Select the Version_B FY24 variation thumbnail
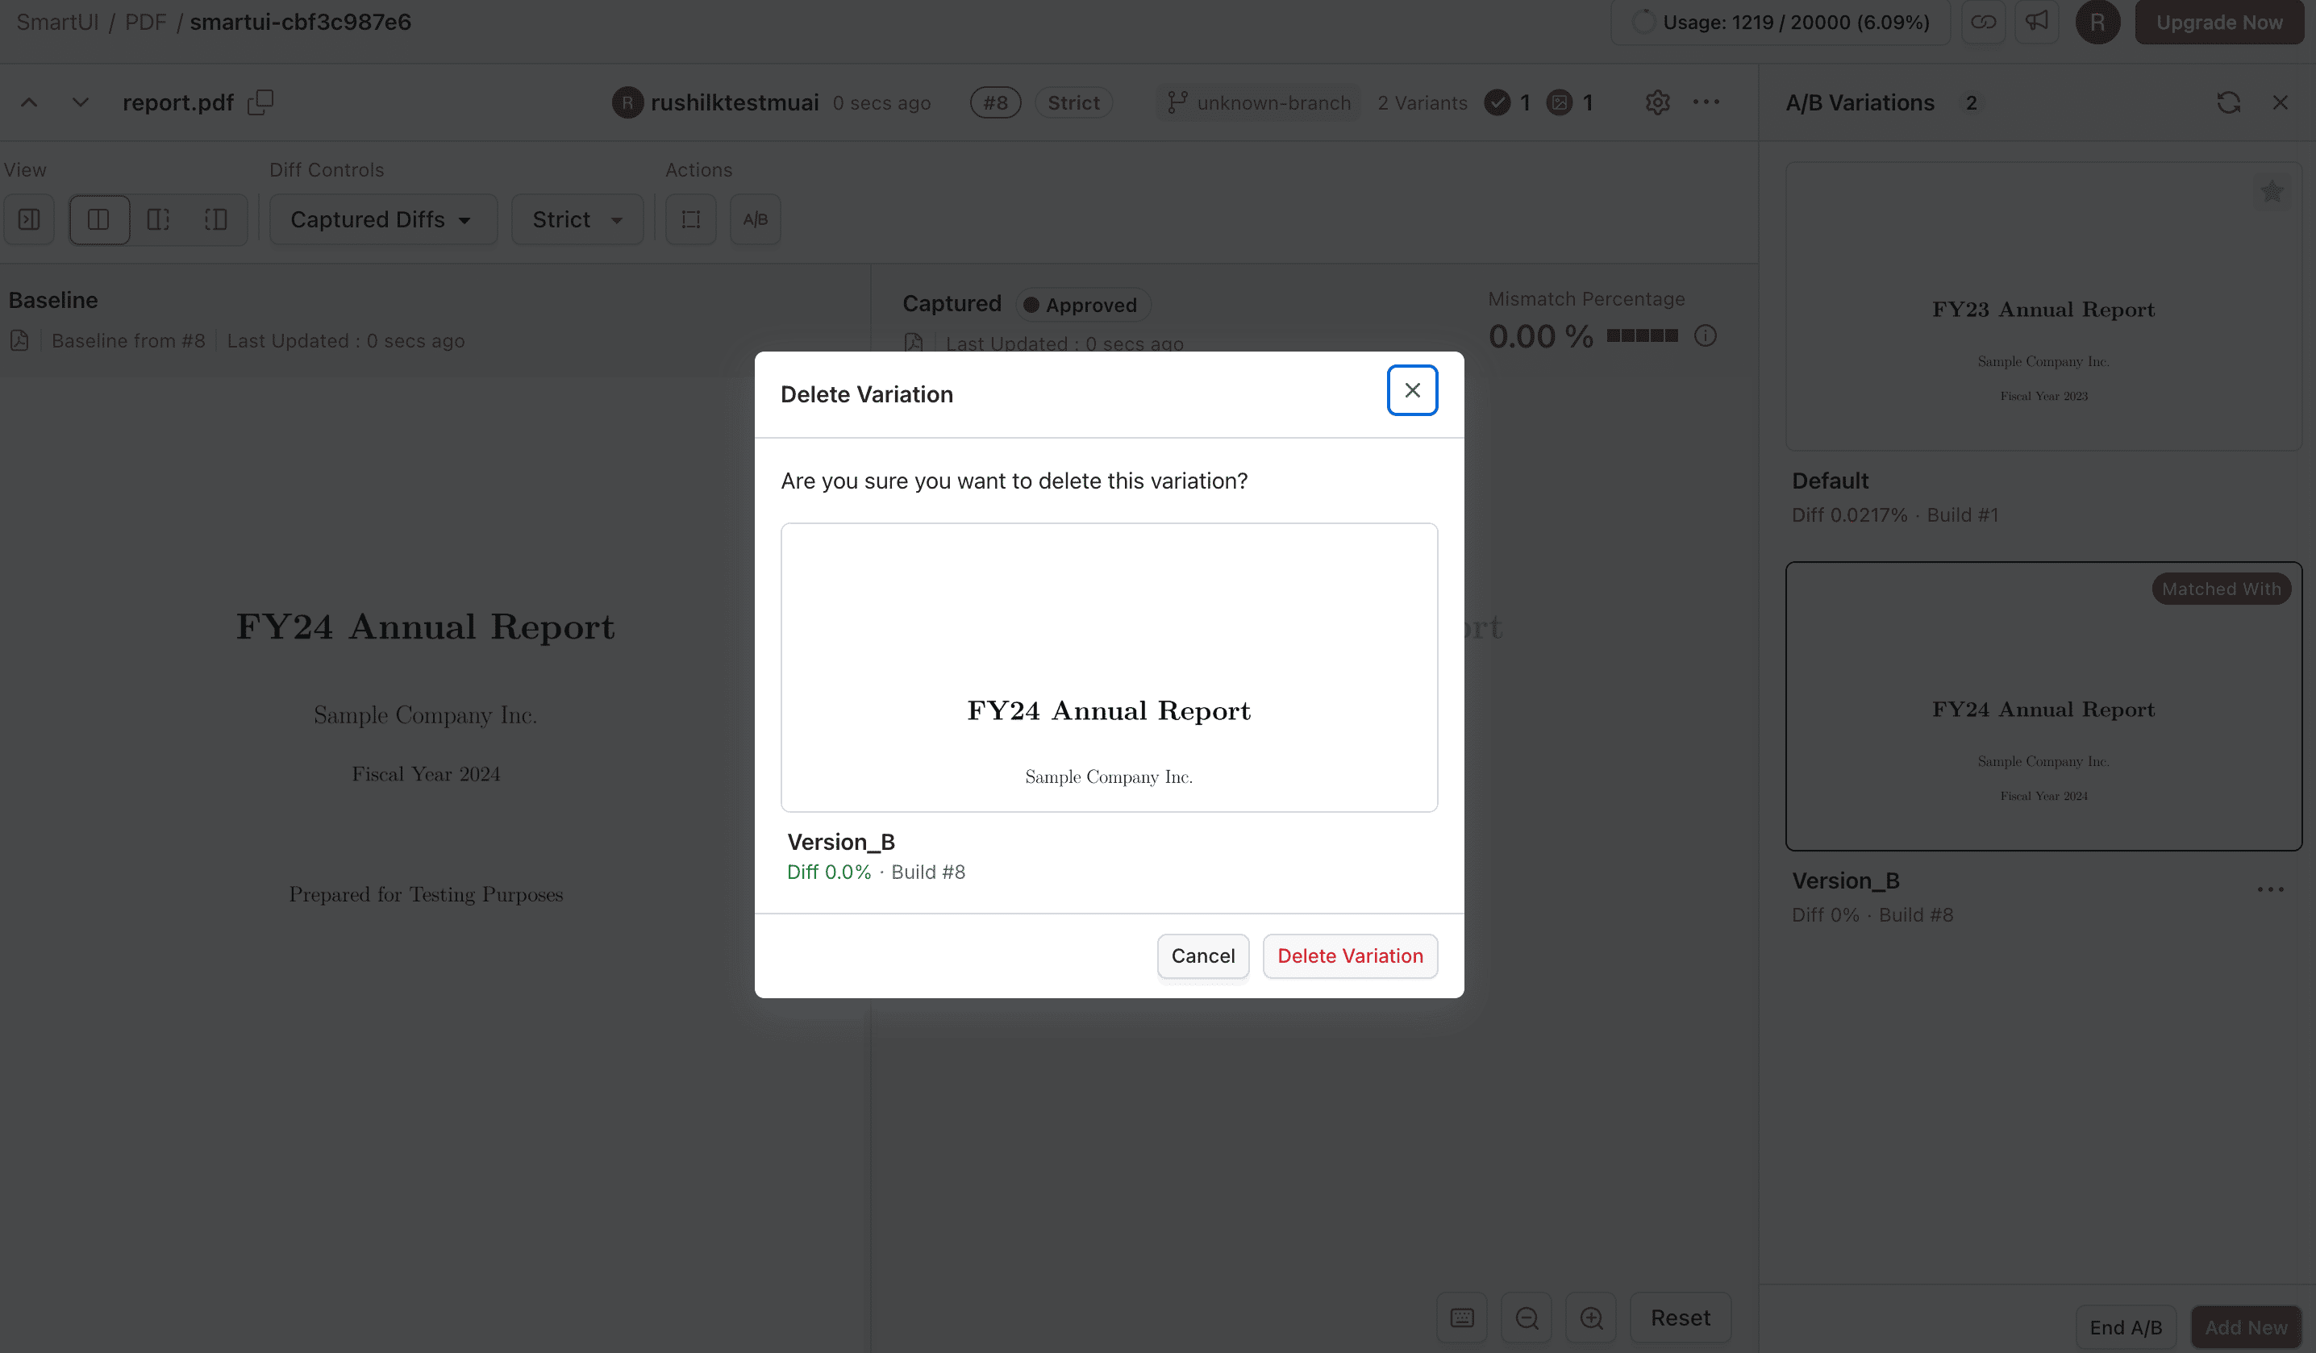 click(x=2044, y=706)
